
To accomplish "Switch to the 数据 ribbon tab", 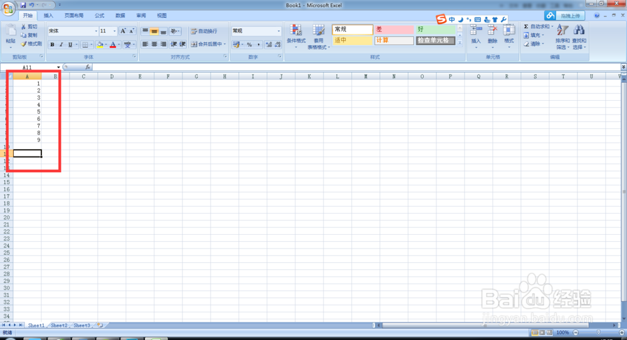I will pos(120,16).
